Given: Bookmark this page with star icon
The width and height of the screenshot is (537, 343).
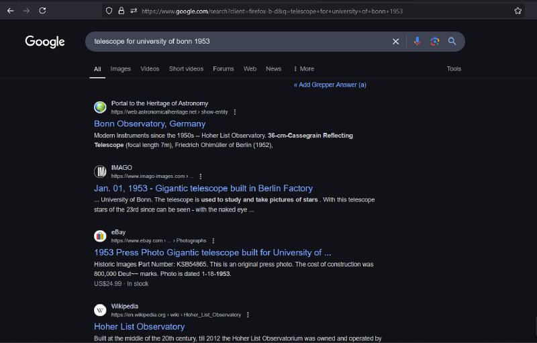Looking at the screenshot, I should 518,11.
